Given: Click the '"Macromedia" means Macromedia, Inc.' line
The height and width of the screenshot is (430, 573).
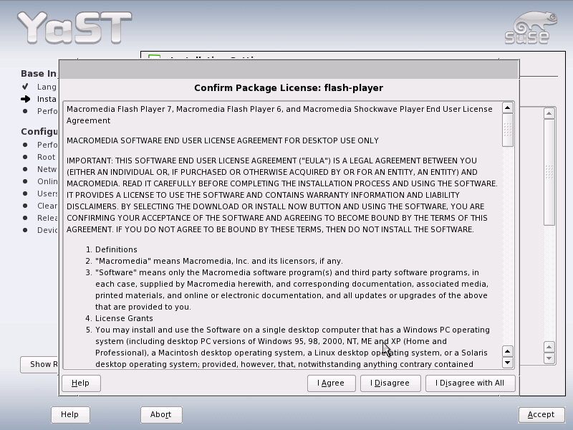Looking at the screenshot, I should (x=214, y=261).
